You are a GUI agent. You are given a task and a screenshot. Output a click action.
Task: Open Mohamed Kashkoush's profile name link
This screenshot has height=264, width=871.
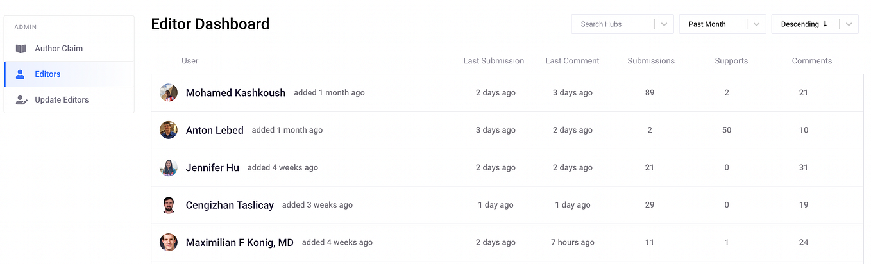(235, 93)
